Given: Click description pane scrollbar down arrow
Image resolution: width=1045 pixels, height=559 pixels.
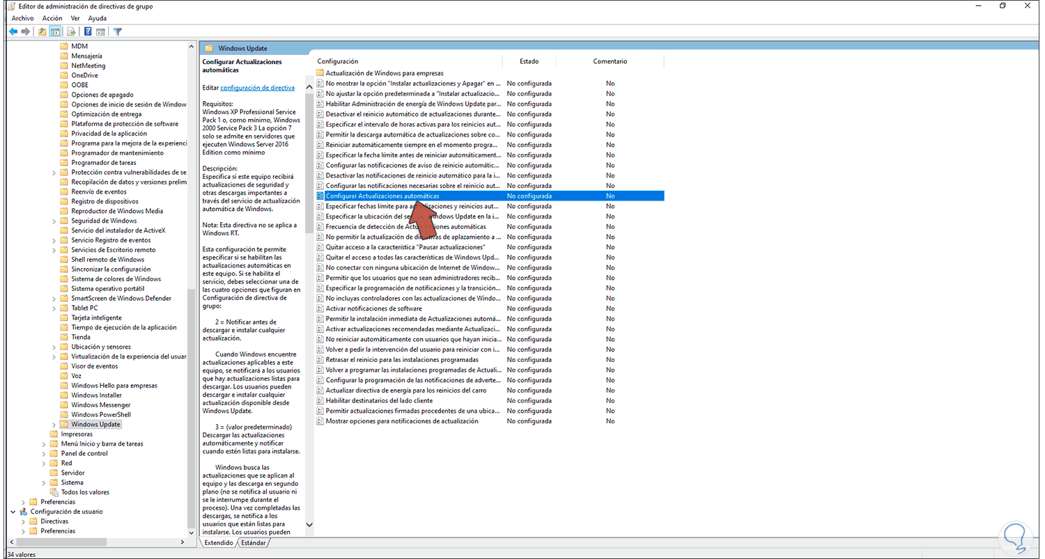Looking at the screenshot, I should (x=309, y=525).
